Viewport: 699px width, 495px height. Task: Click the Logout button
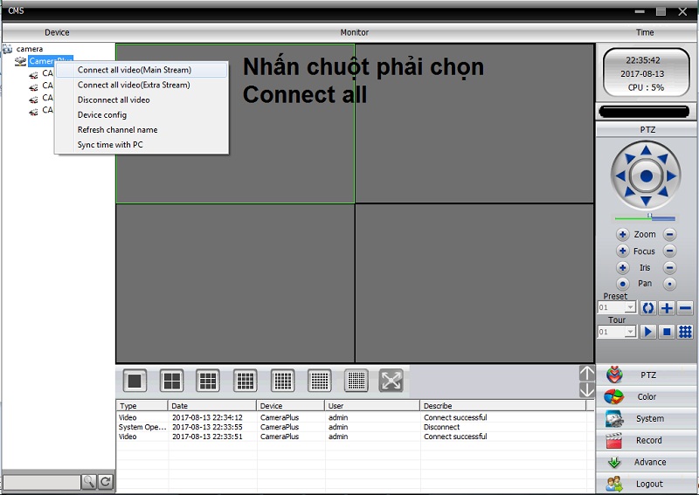pos(647,484)
